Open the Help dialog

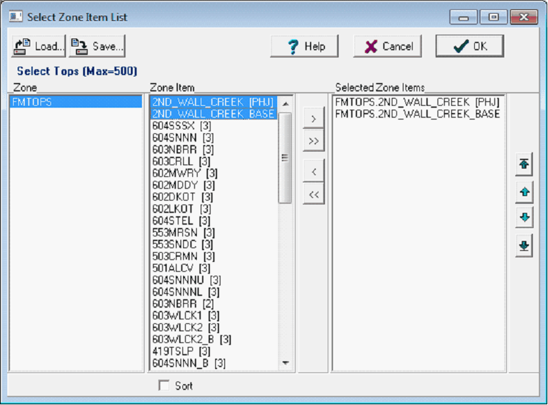305,46
